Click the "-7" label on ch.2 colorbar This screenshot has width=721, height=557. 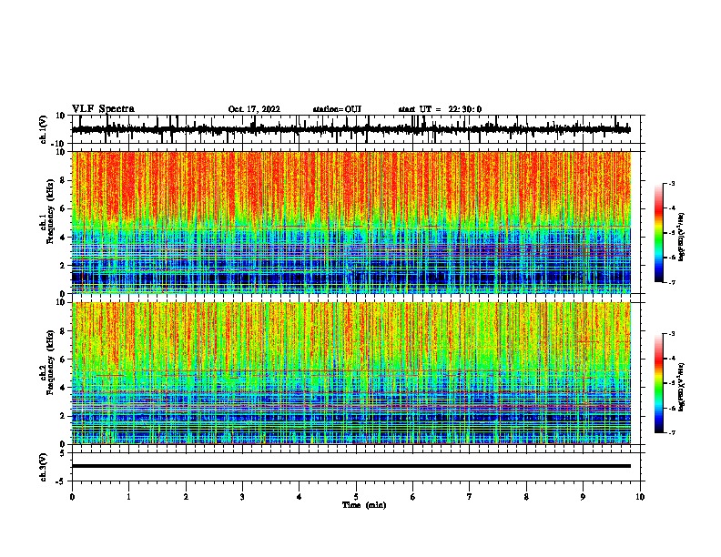point(671,432)
